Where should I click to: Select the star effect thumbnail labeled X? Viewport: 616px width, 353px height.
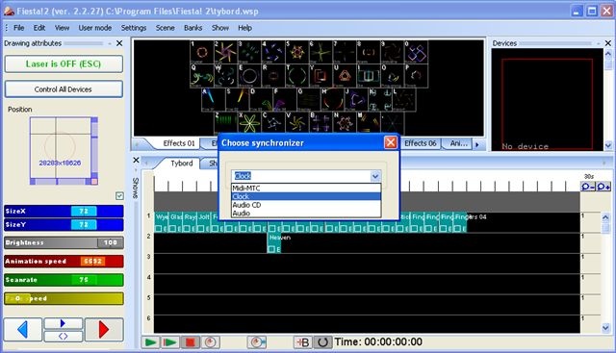coord(249,122)
